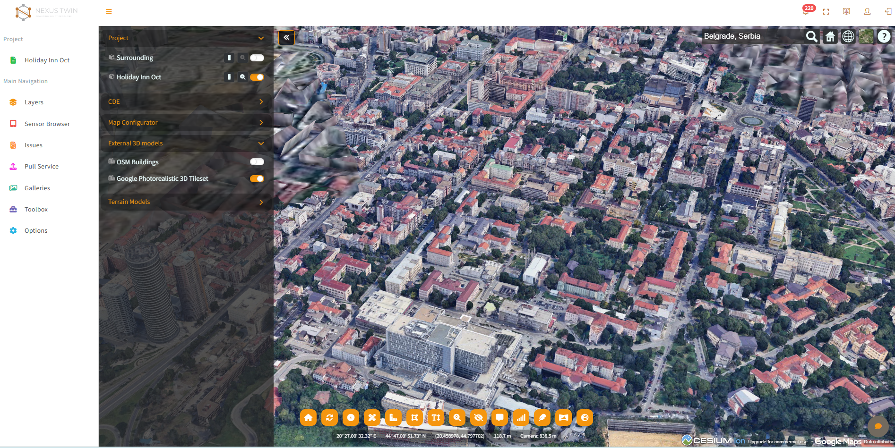
Task: Click the panorama image tool icon
Action: [563, 418]
